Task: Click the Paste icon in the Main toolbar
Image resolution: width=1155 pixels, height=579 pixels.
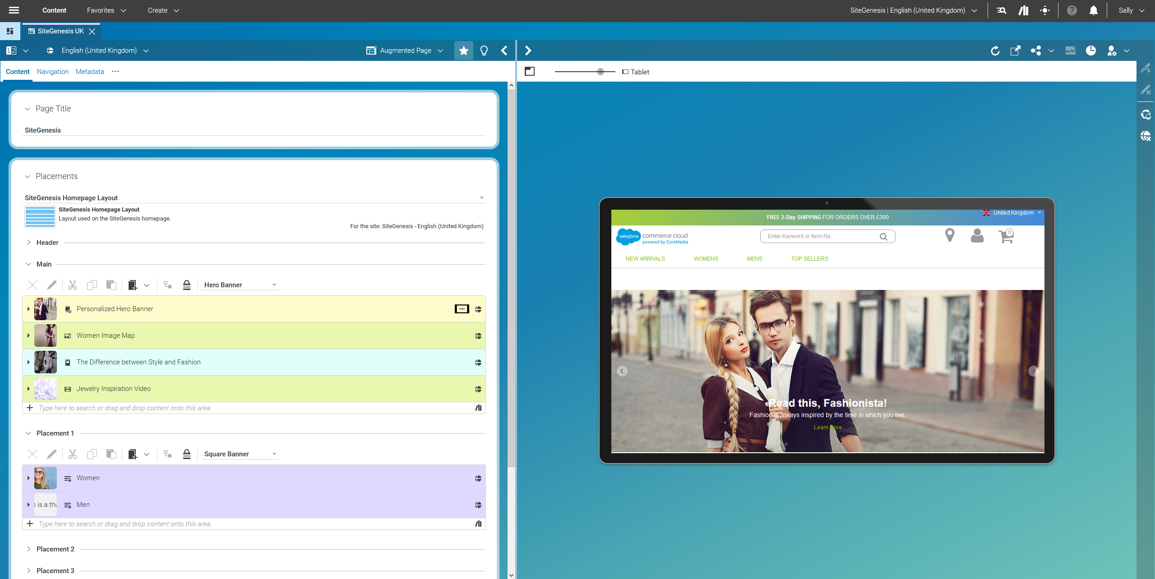Action: (111, 285)
